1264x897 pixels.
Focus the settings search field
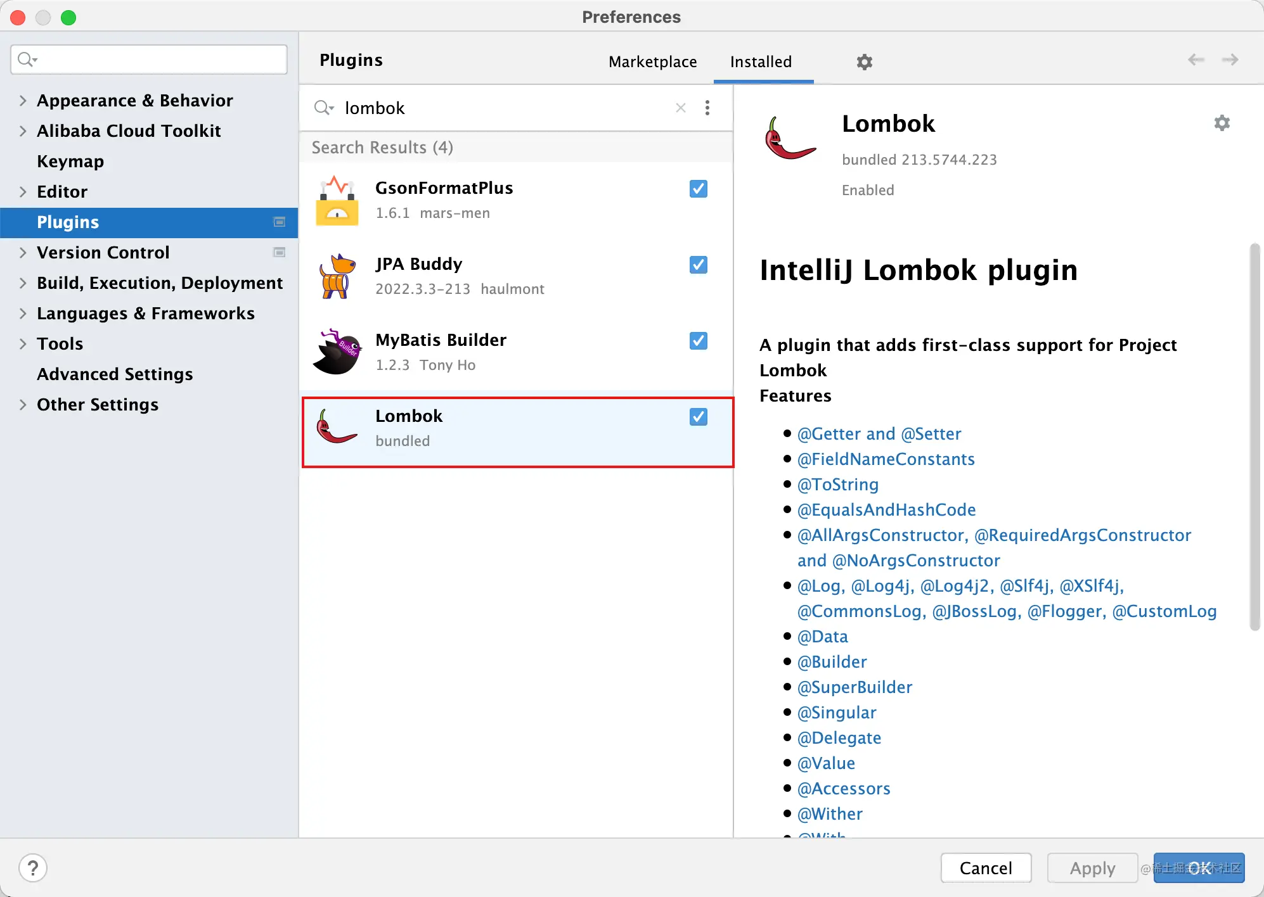point(149,60)
